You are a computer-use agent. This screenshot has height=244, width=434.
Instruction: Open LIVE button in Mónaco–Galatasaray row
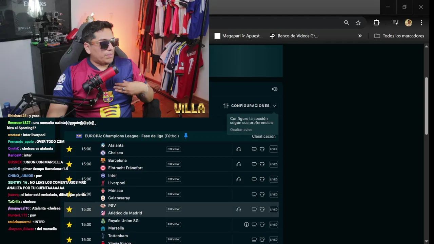point(274,194)
